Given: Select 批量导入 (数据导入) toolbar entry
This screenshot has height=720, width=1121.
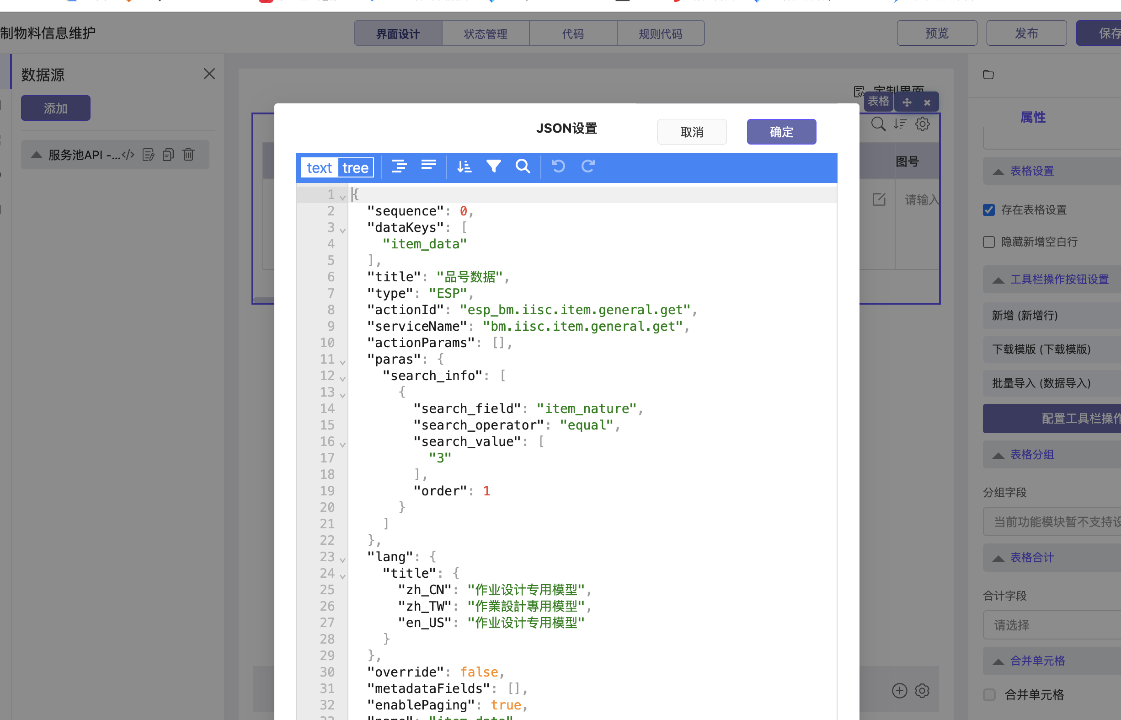Looking at the screenshot, I should point(1052,383).
